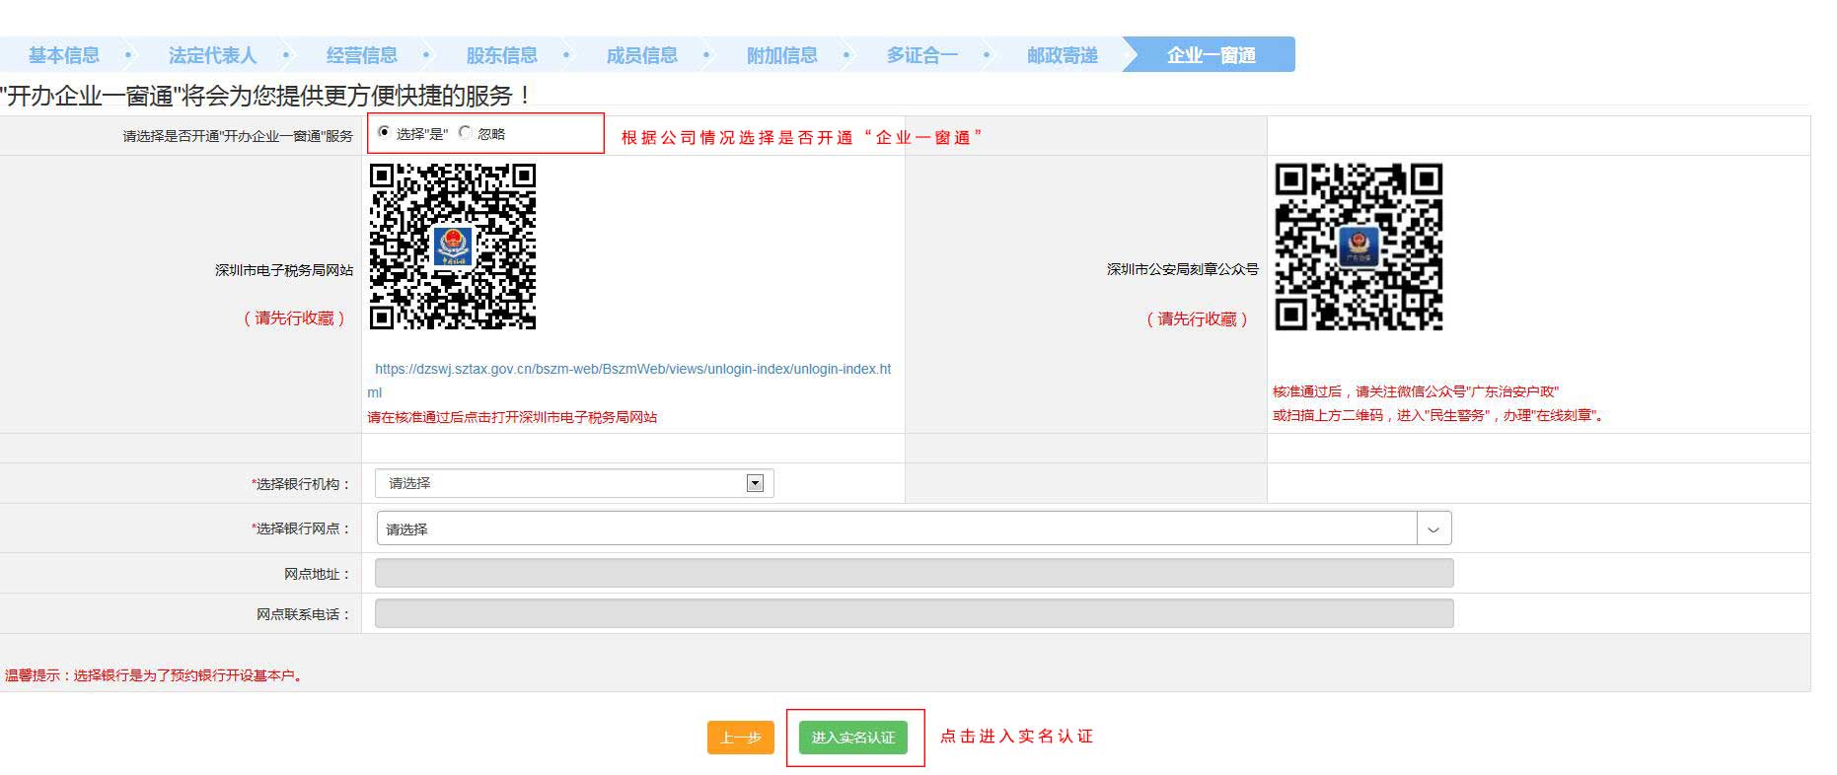Select the 成员信息 step tab
The height and width of the screenshot is (775, 1837).
coord(642,55)
